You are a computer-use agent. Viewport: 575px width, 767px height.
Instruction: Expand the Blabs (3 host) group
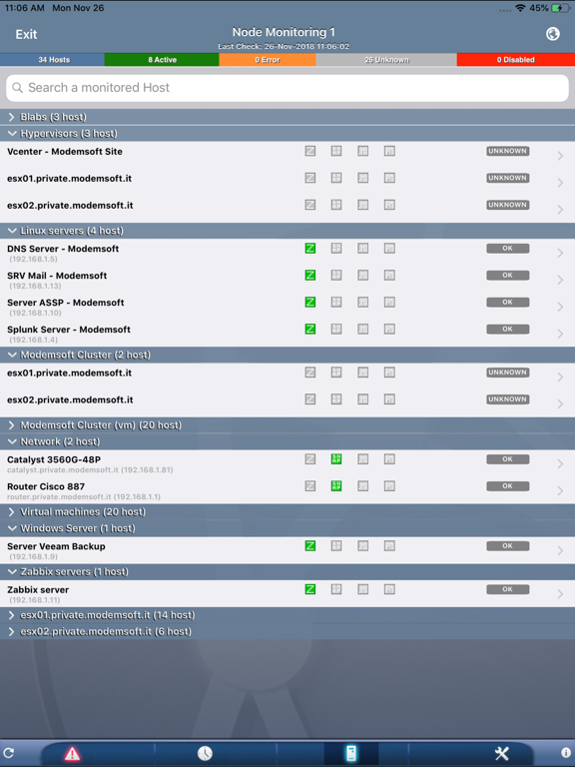click(x=287, y=117)
